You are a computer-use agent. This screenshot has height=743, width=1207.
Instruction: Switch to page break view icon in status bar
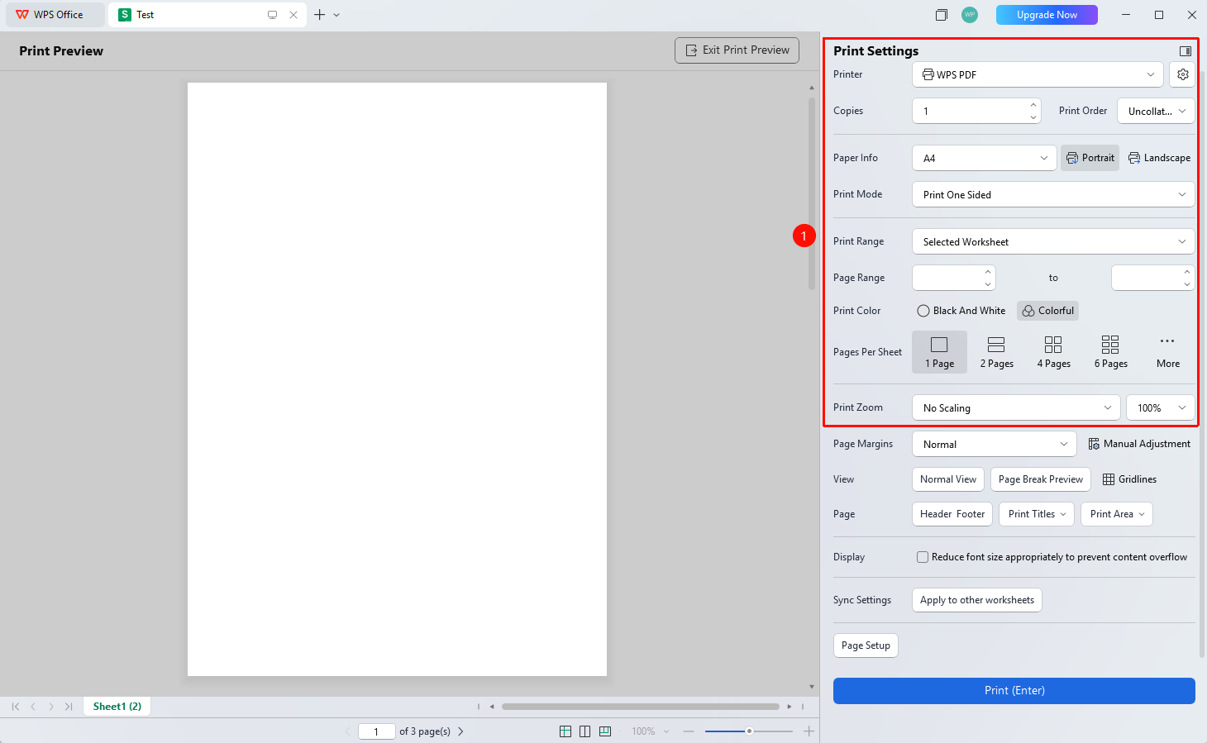[x=605, y=731]
